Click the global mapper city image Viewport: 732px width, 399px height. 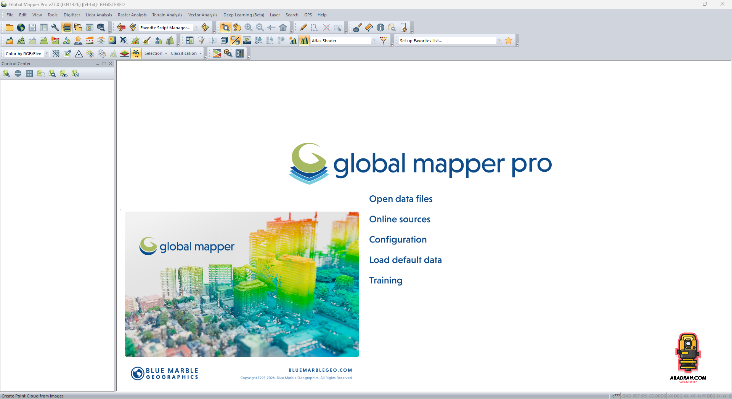pos(242,284)
